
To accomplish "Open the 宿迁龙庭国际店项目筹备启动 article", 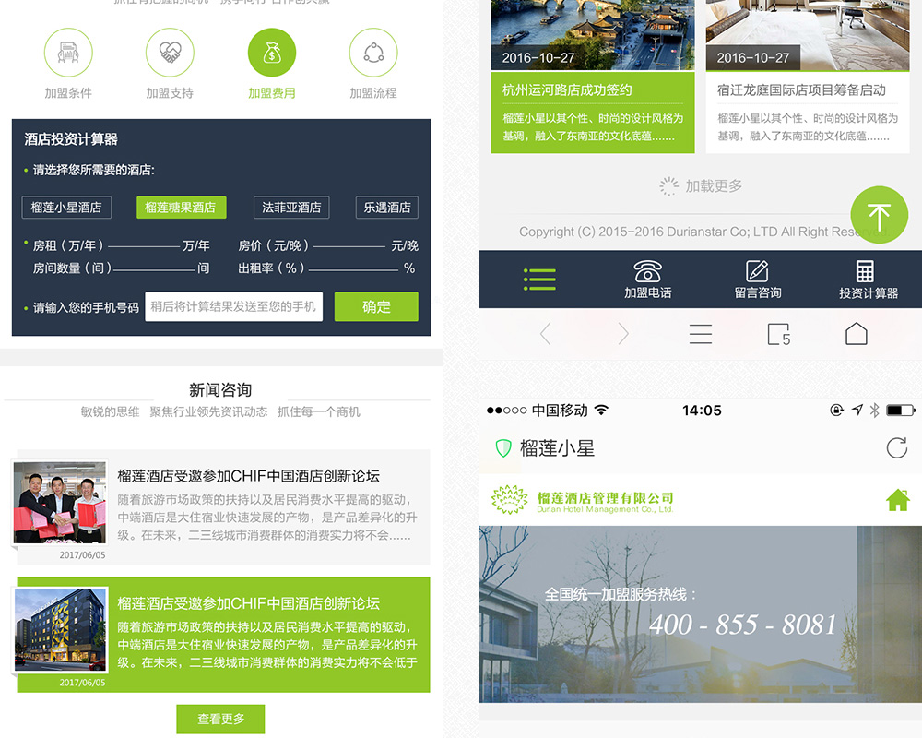I will [801, 90].
